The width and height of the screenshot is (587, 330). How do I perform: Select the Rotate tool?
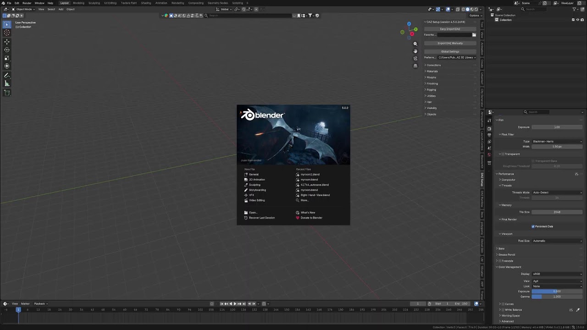[x=7, y=50]
